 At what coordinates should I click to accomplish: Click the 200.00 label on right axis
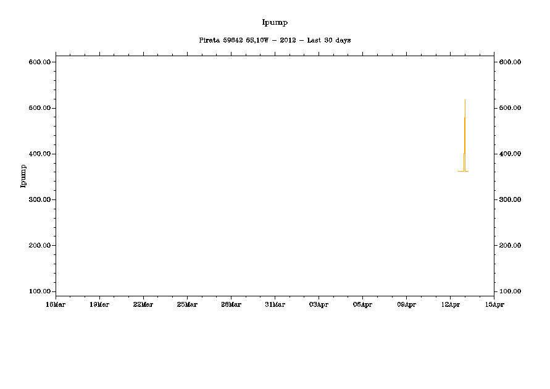(510, 245)
